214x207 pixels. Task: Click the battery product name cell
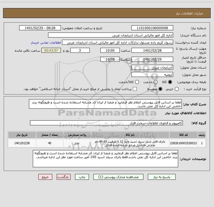[x=130, y=143]
